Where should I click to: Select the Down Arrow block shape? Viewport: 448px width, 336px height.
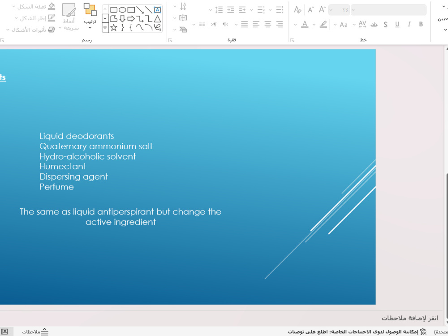pos(122,19)
